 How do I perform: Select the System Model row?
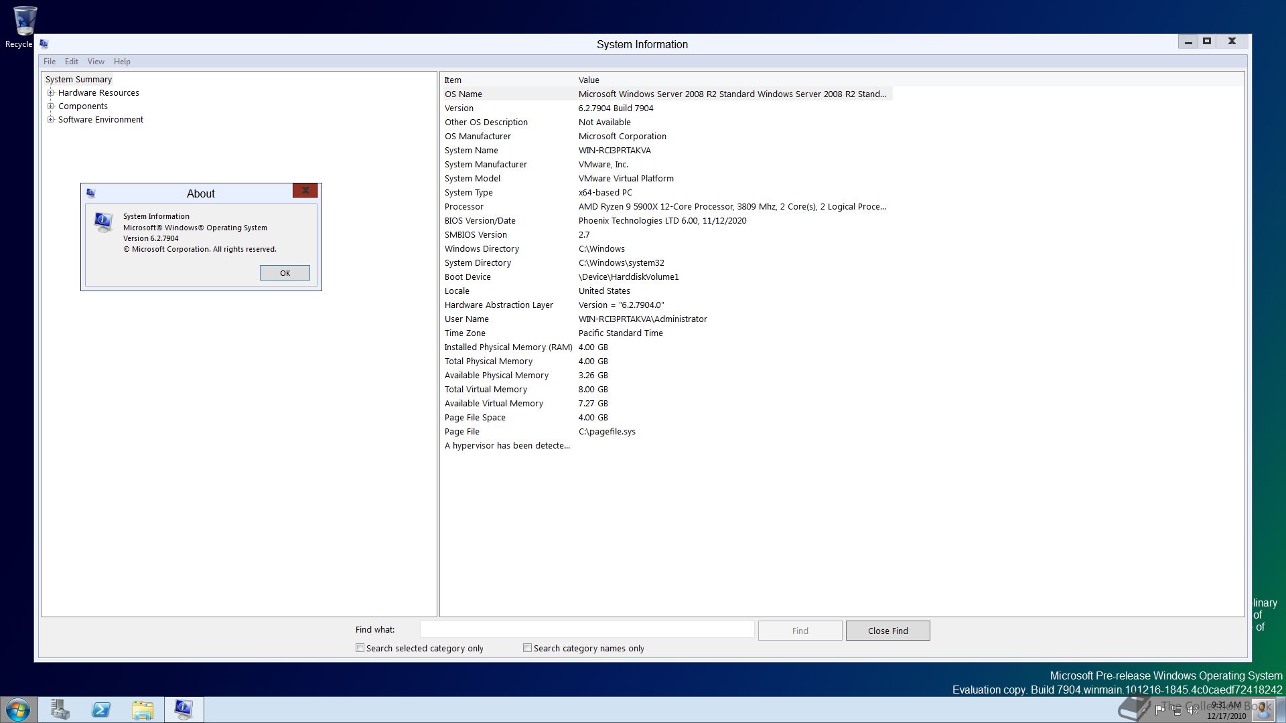[x=666, y=179]
